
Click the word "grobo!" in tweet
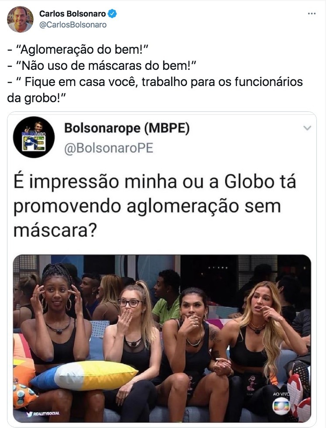click(x=45, y=98)
